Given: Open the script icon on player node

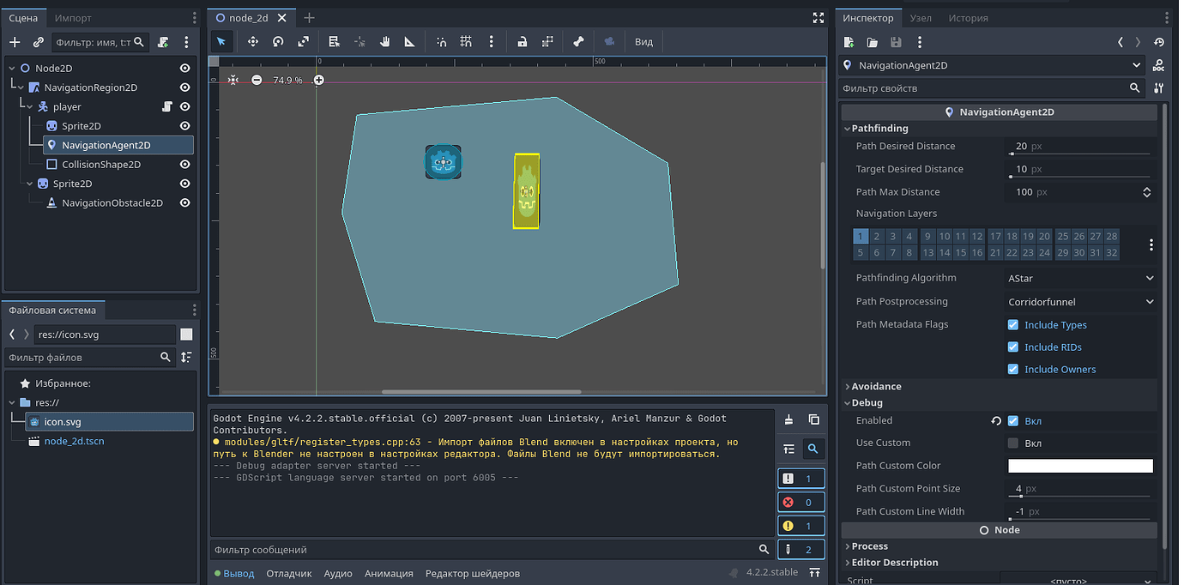Looking at the screenshot, I should (x=169, y=107).
